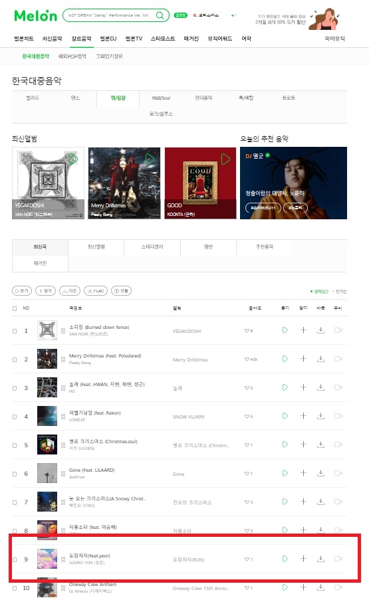Switch to the R&B/Soul genre tab
The image size is (369, 598).
pos(161,98)
